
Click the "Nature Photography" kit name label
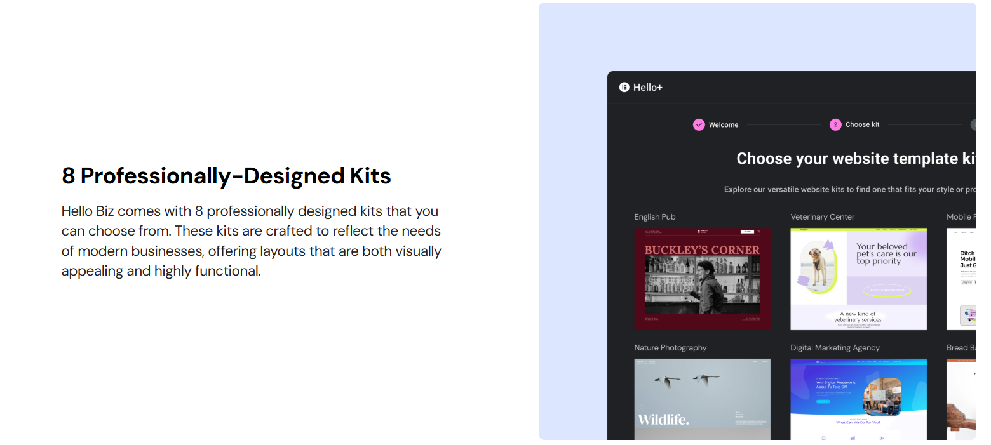[671, 347]
